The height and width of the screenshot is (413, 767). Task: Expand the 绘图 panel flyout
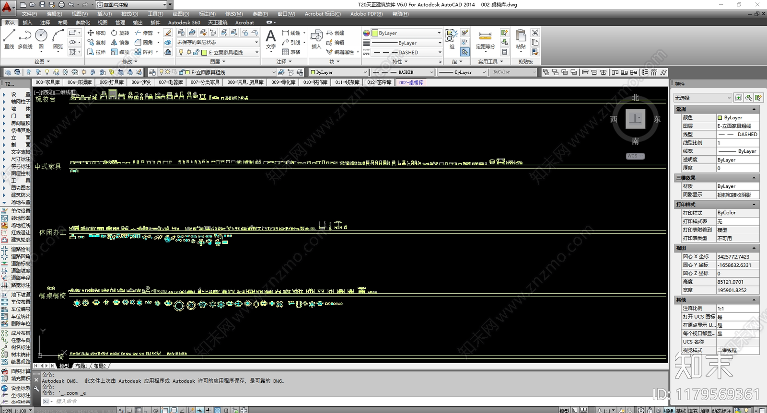click(42, 61)
